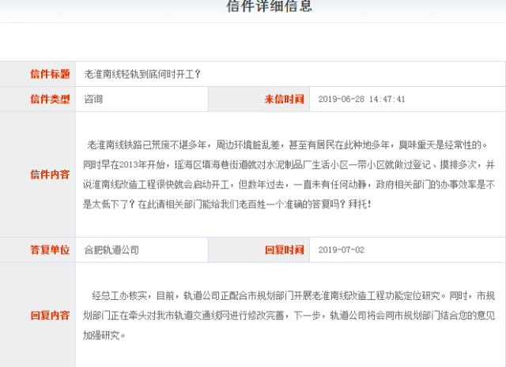Click the 信件类型 label
Viewport: 506px width, 367px height.
tap(50, 99)
